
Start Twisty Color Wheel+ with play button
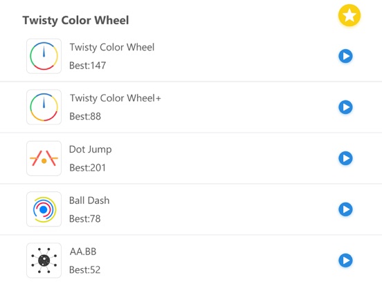point(345,107)
